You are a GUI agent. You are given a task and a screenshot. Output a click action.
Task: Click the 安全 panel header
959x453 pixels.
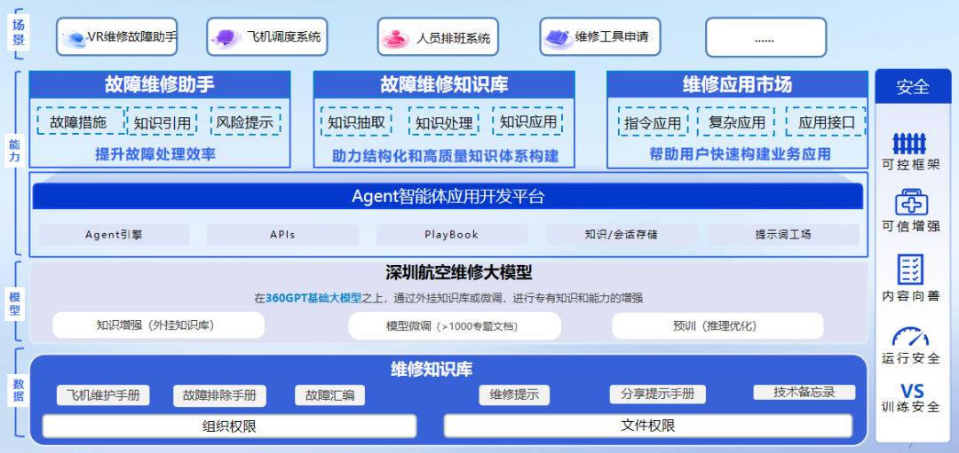coord(913,87)
